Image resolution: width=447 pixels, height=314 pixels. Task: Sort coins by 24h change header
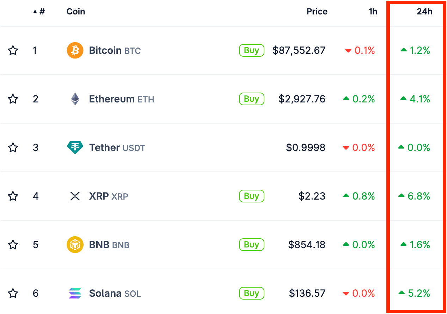pos(424,12)
